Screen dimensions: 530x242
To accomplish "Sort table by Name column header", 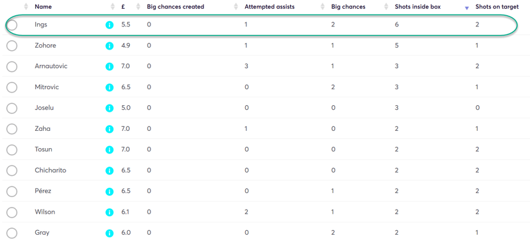I will pyautogui.click(x=43, y=7).
